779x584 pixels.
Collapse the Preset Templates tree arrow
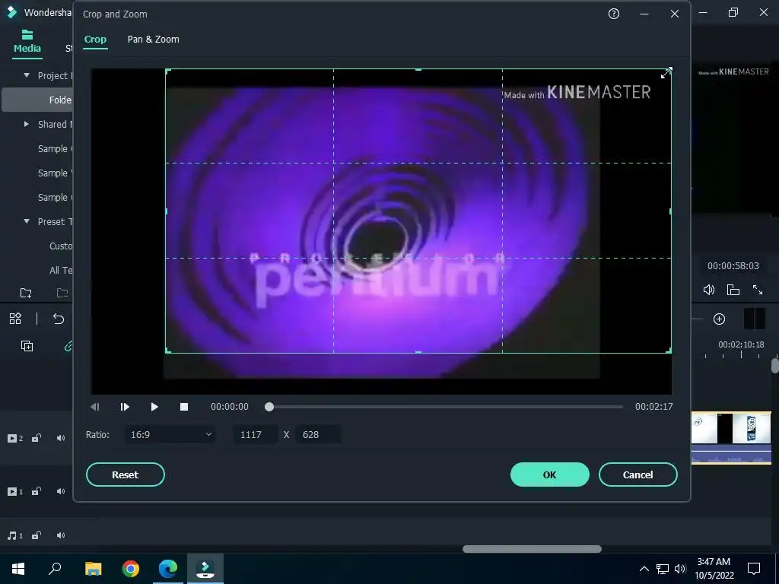point(27,221)
